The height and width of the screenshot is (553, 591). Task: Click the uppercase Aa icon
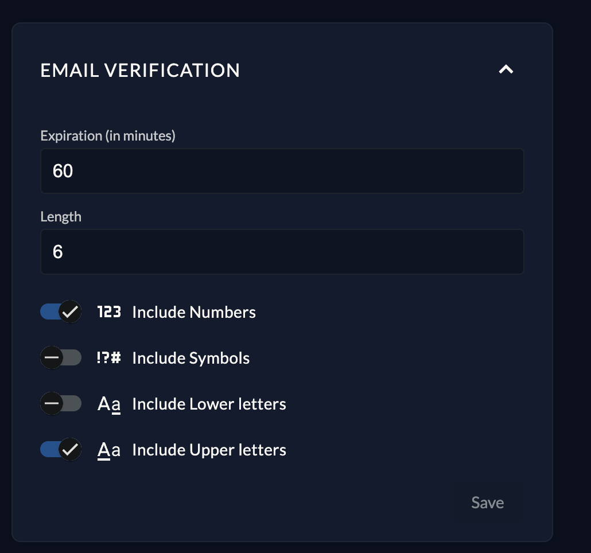tap(109, 450)
